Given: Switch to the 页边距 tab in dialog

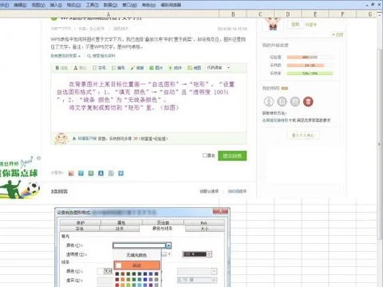Looking at the screenshot, I should pyautogui.click(x=163, y=222).
